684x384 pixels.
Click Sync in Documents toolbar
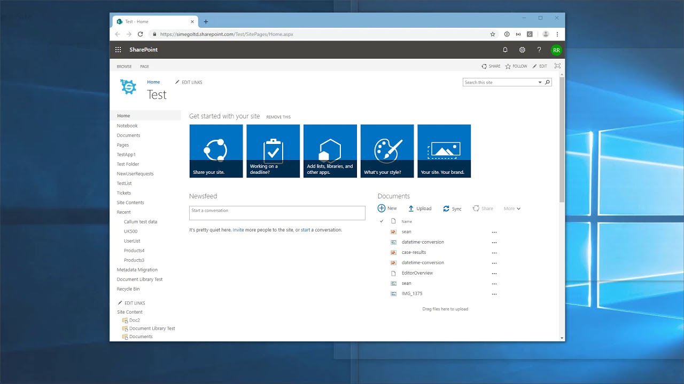[x=452, y=209]
